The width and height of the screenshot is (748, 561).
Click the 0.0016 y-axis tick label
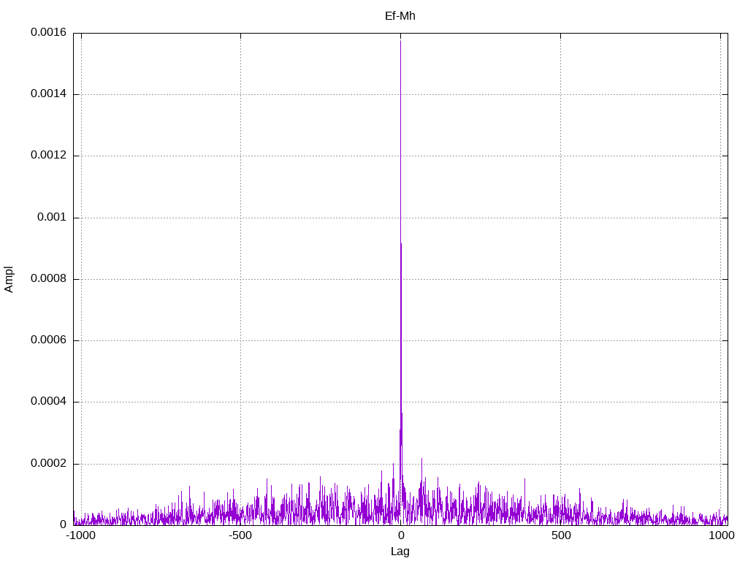click(x=49, y=32)
